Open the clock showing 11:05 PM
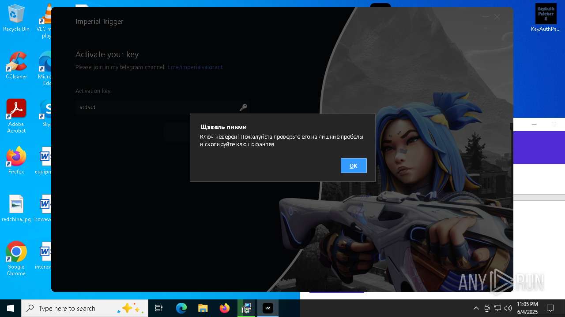The width and height of the screenshot is (565, 317). pos(527,308)
